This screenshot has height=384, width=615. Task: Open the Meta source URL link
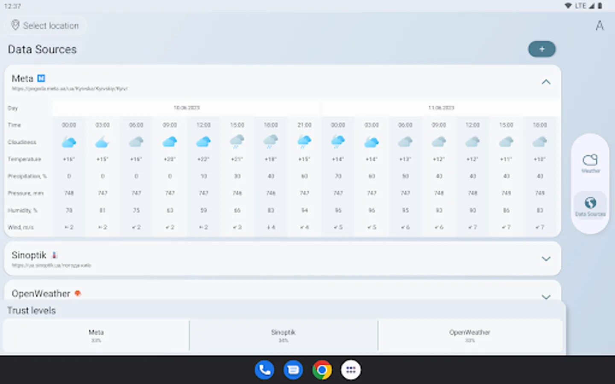pos(70,89)
